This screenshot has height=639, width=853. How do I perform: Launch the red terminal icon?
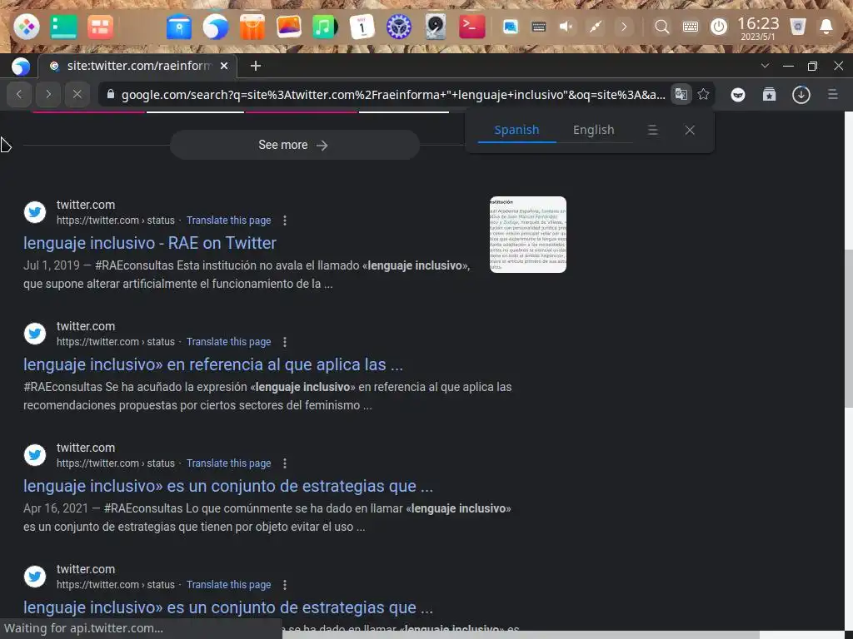click(471, 27)
